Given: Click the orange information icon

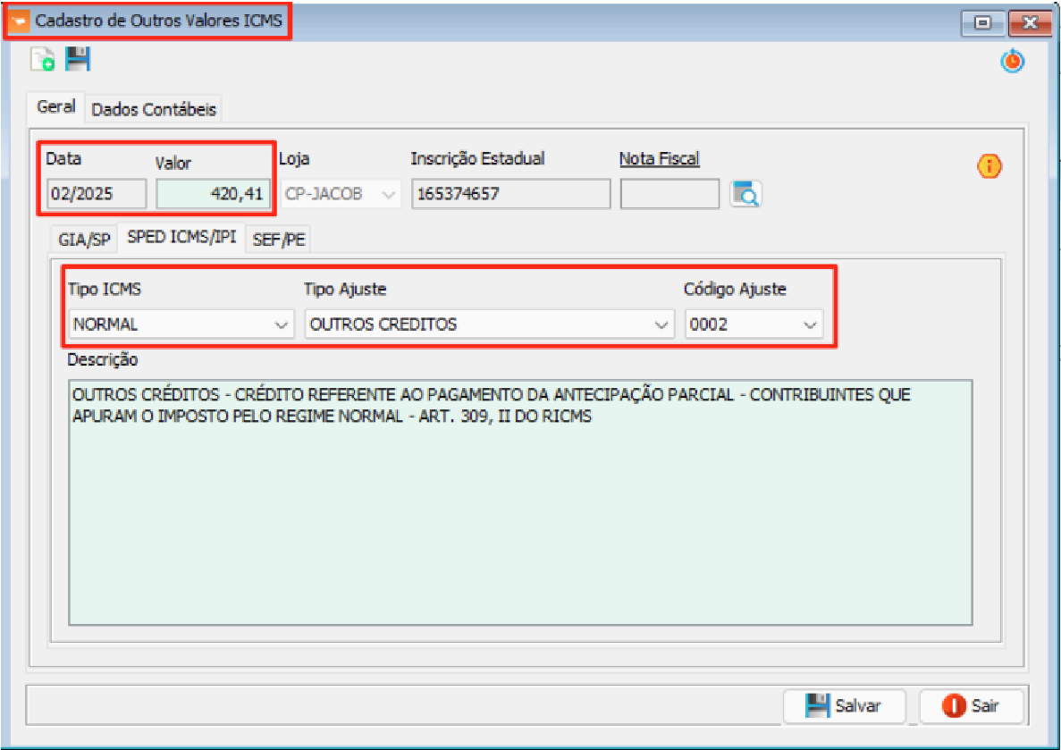Looking at the screenshot, I should 989,165.
